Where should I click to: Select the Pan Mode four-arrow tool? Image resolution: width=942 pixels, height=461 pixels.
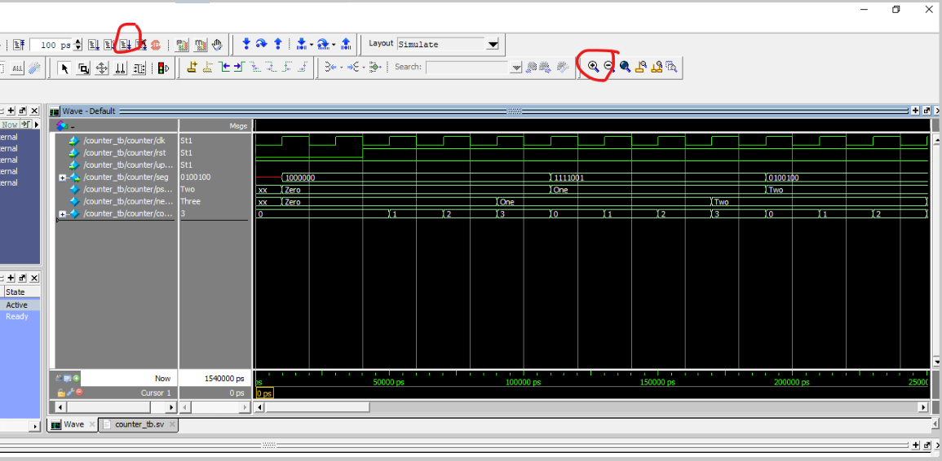tap(101, 68)
